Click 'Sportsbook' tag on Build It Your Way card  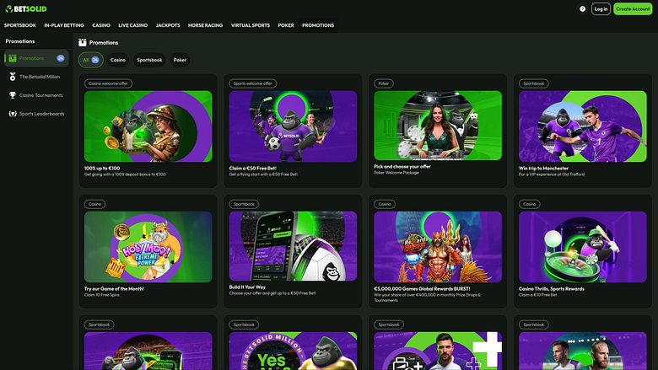tap(244, 204)
